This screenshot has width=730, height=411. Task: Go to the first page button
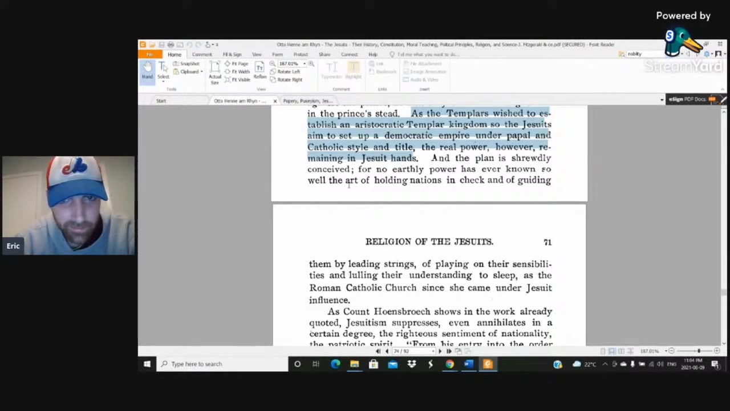[378, 351]
